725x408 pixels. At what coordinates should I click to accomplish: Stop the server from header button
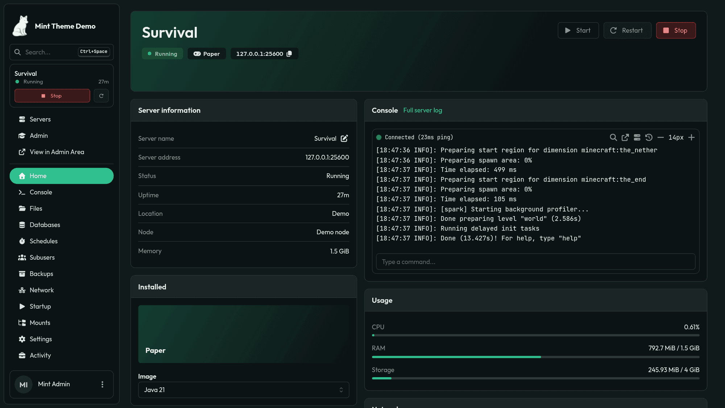[x=676, y=30]
